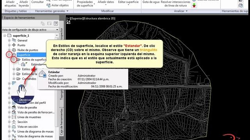Open Propiedades de superficie button
This screenshot has width=250, height=140.
coord(85,3)
